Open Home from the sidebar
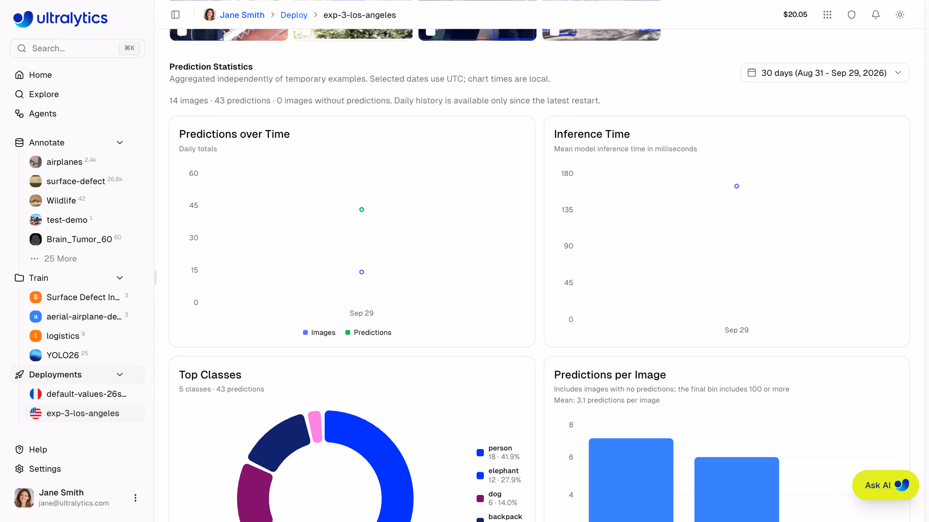This screenshot has height=522, width=929. [77, 75]
